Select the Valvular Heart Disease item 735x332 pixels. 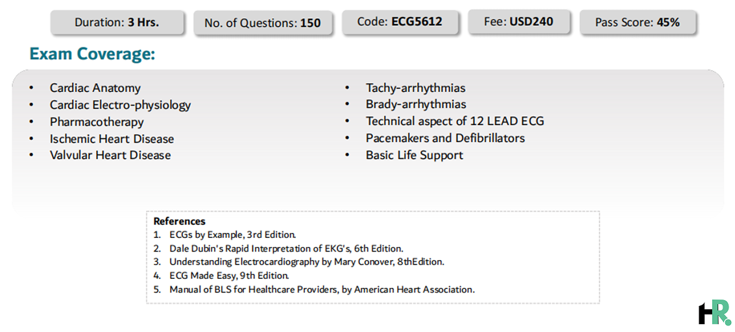click(110, 155)
